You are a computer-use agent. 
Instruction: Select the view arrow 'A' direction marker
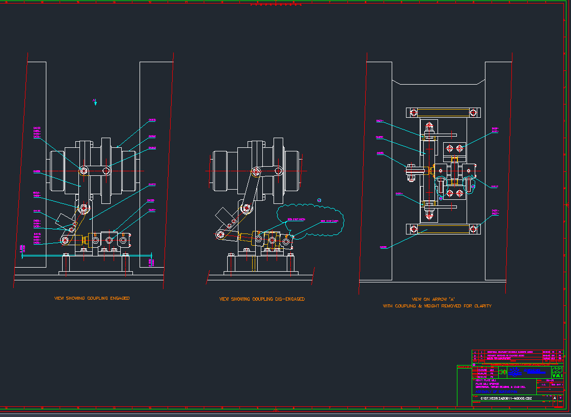click(x=95, y=101)
